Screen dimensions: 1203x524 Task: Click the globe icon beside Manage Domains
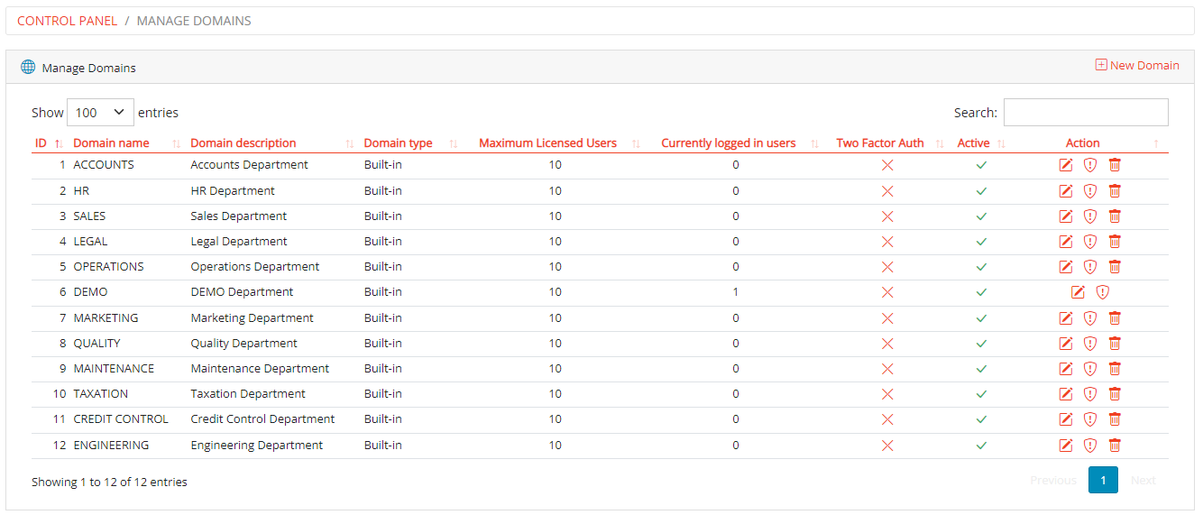(x=28, y=66)
